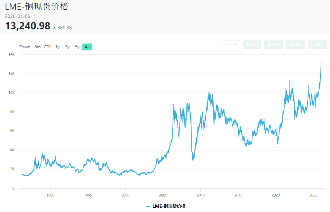Select the 6m zoom range
The image size is (330, 212).
tap(37, 47)
